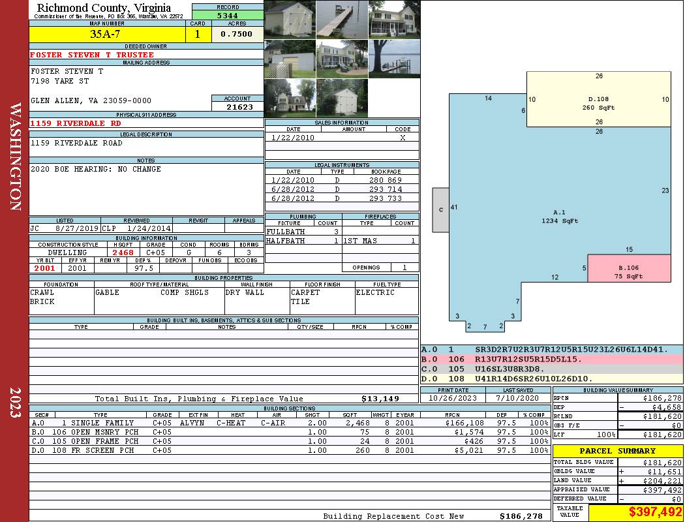
Task: Click the 106 OPEN MSNRY PCH section row
Action: click(290, 432)
